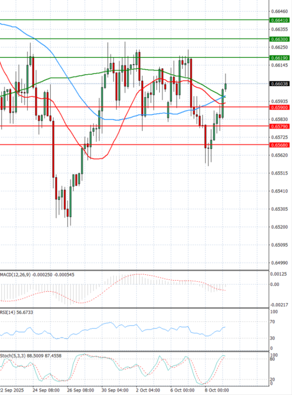Click the 0.66190 green resistance price label

280,58
